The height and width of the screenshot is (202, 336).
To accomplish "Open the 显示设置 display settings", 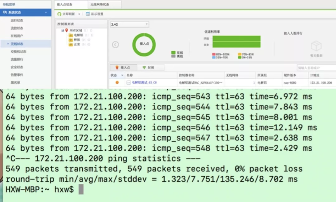I will tap(88, 14).
